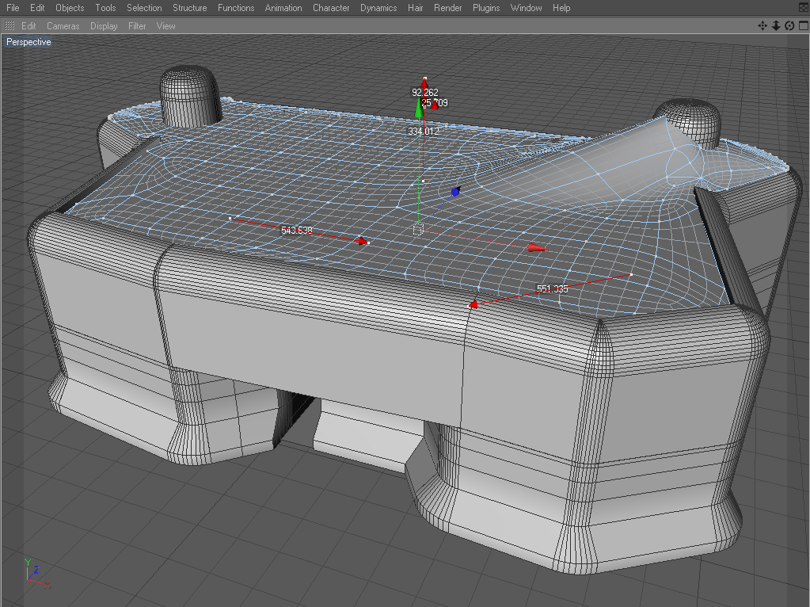Click the viewport zoom camera icon
The image size is (810, 607).
point(776,26)
